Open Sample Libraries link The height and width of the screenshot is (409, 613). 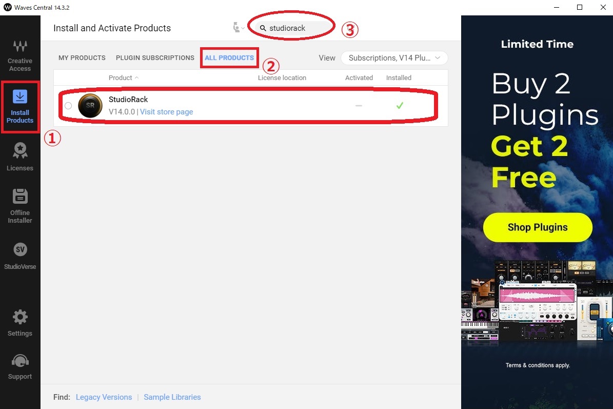click(172, 397)
